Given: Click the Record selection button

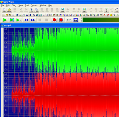Looking at the screenshot, I should pos(61,20).
